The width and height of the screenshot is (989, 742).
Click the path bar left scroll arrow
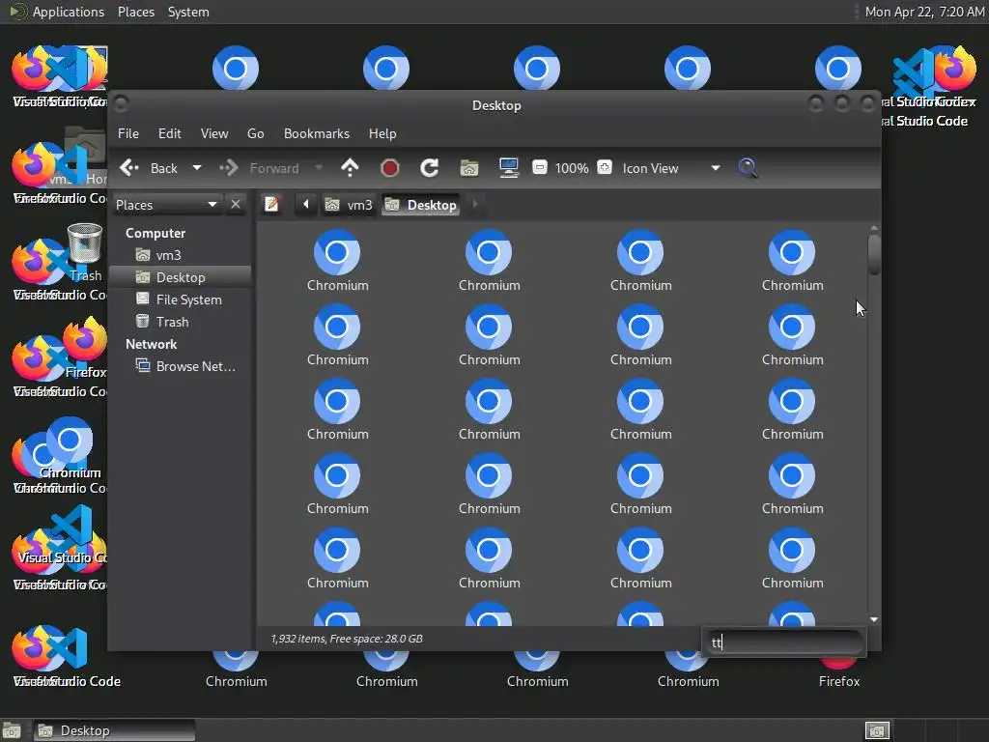coord(306,205)
